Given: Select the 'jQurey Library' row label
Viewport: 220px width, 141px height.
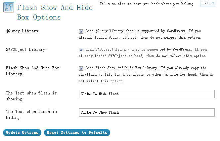Looking at the screenshot, I should pyautogui.click(x=22, y=31).
